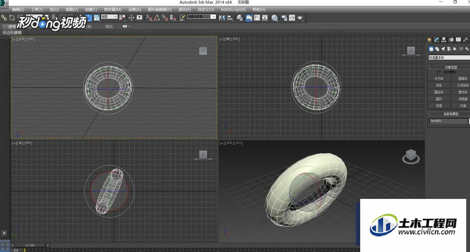Open the 标准基本体 primitive type dropdown

coord(449,58)
